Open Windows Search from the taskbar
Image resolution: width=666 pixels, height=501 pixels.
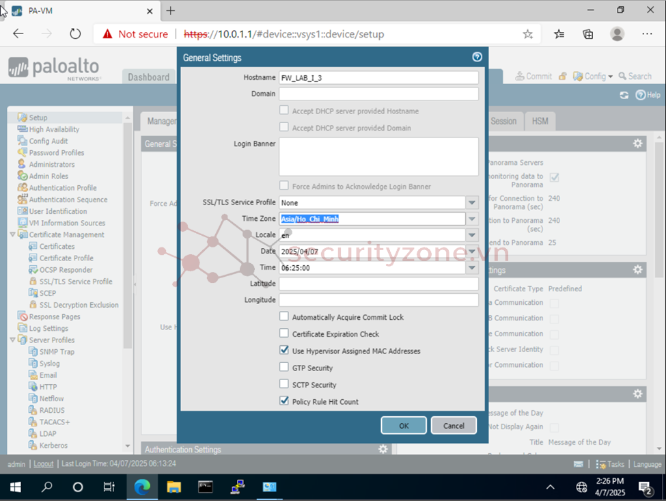(46, 487)
